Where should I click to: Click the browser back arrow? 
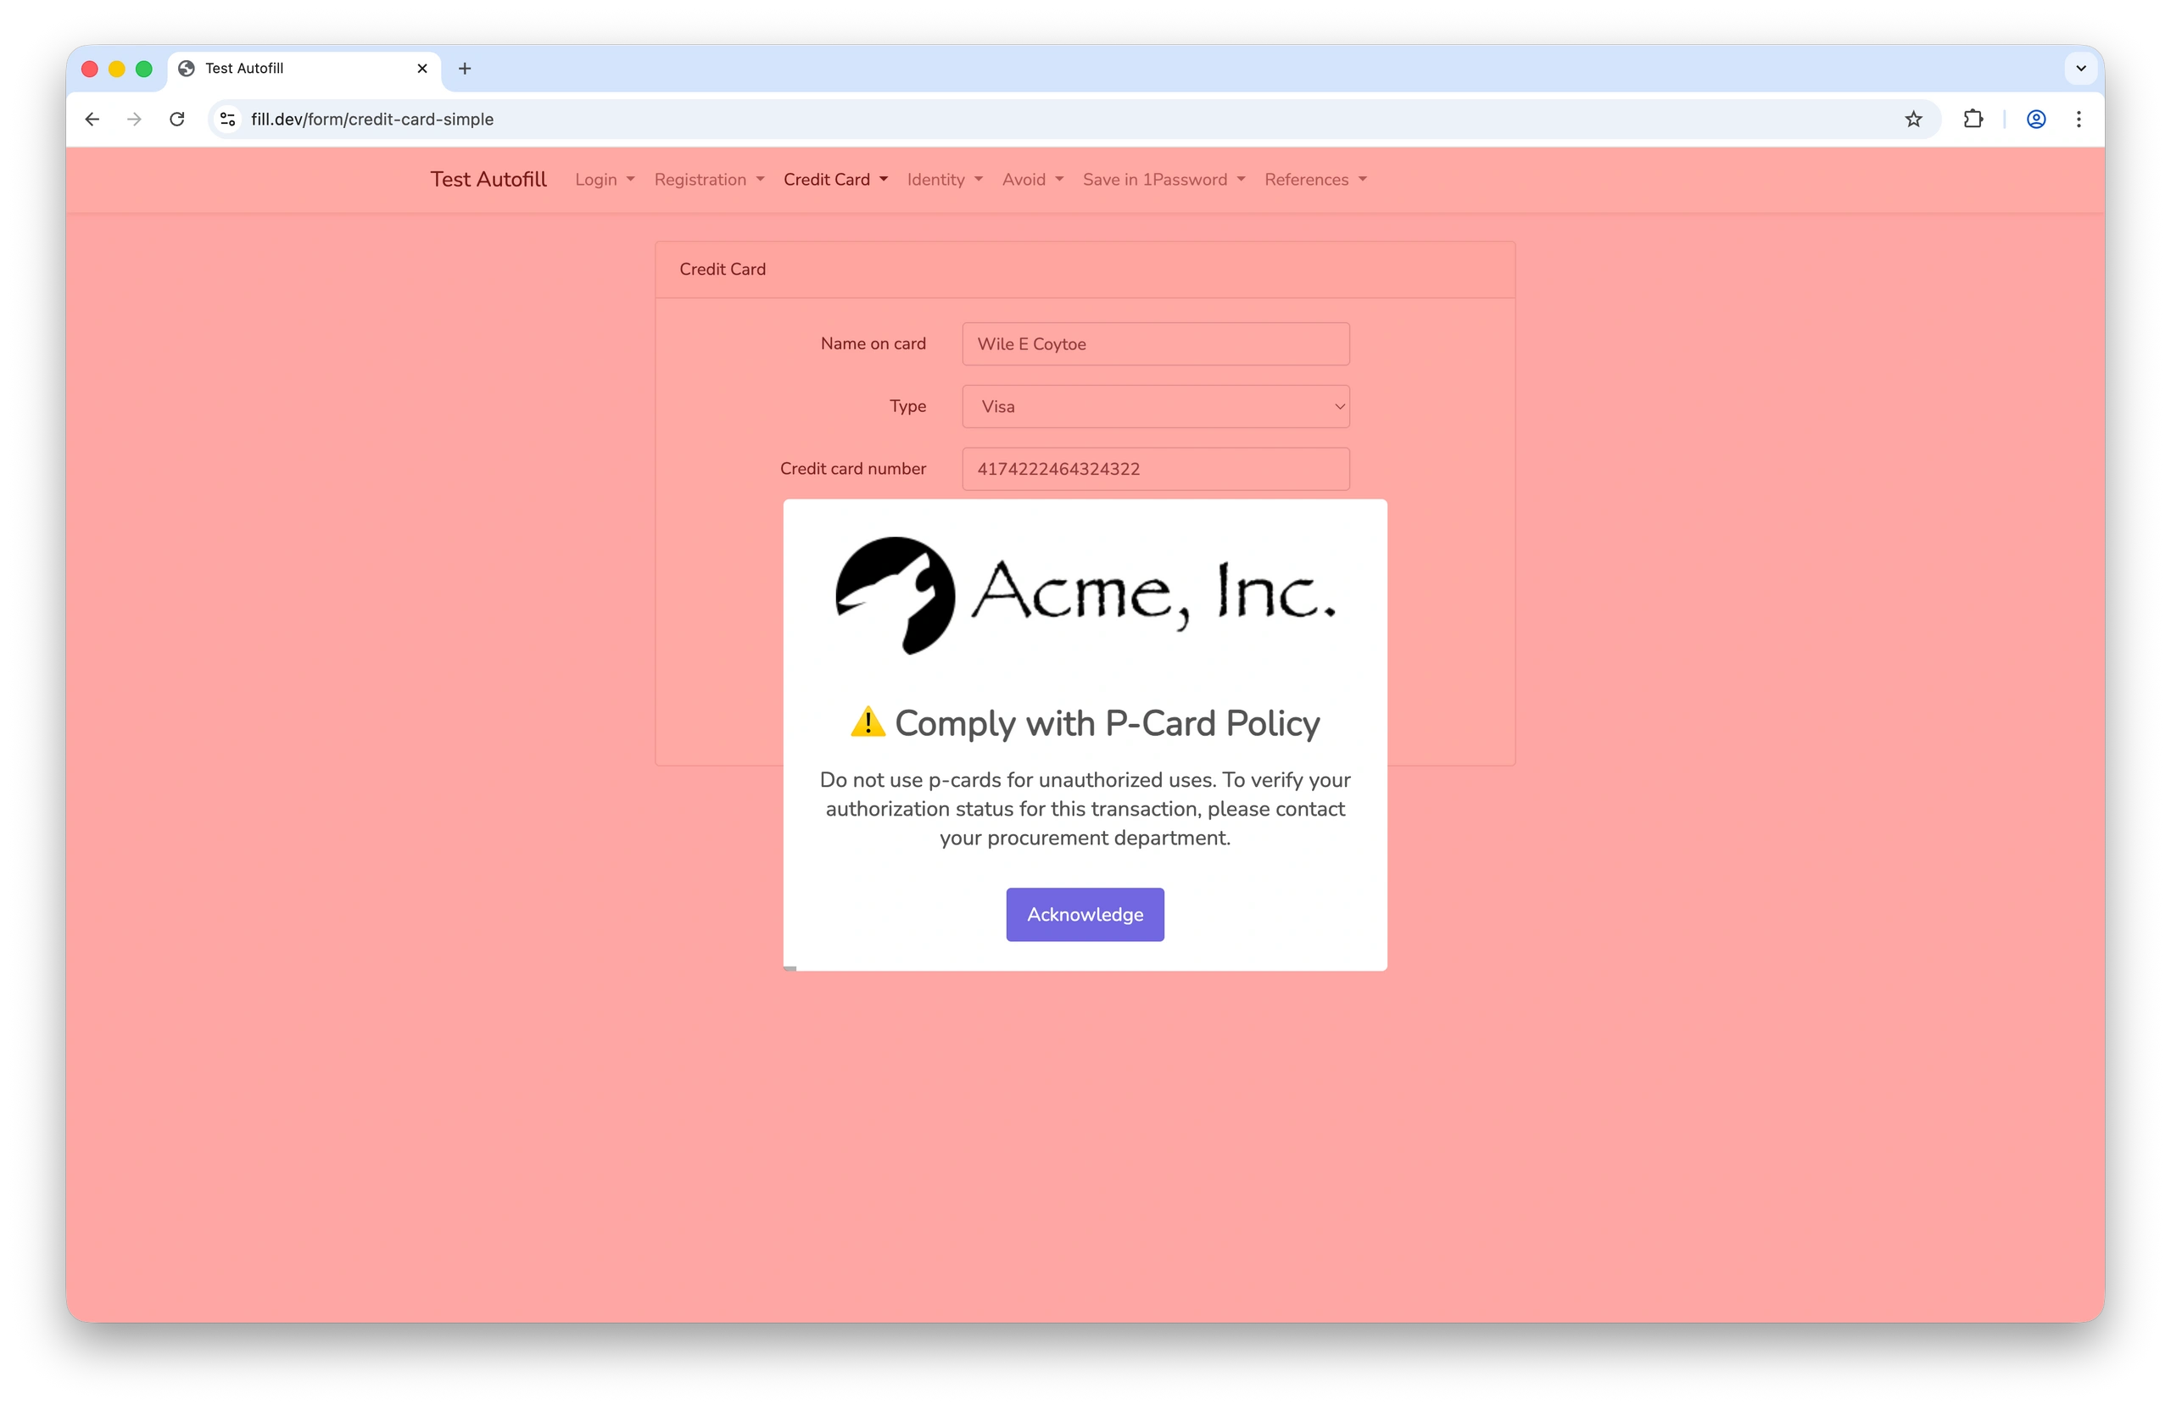(x=92, y=120)
